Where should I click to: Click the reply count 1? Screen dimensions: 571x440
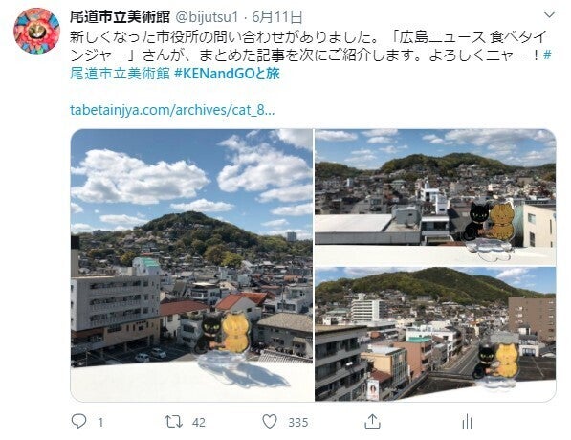pyautogui.click(x=100, y=422)
